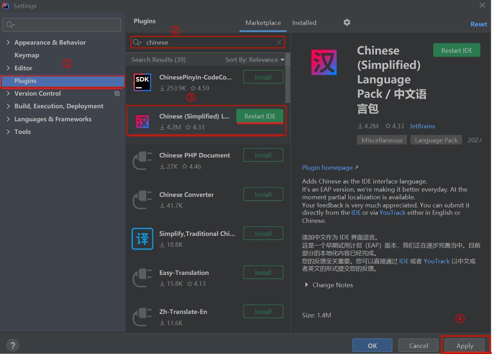Image resolution: width=492 pixels, height=354 pixels.
Task: Switch to the Installed tab
Action: pos(304,22)
